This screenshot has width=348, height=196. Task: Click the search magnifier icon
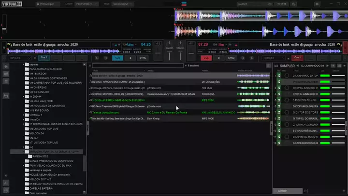(x=90, y=65)
